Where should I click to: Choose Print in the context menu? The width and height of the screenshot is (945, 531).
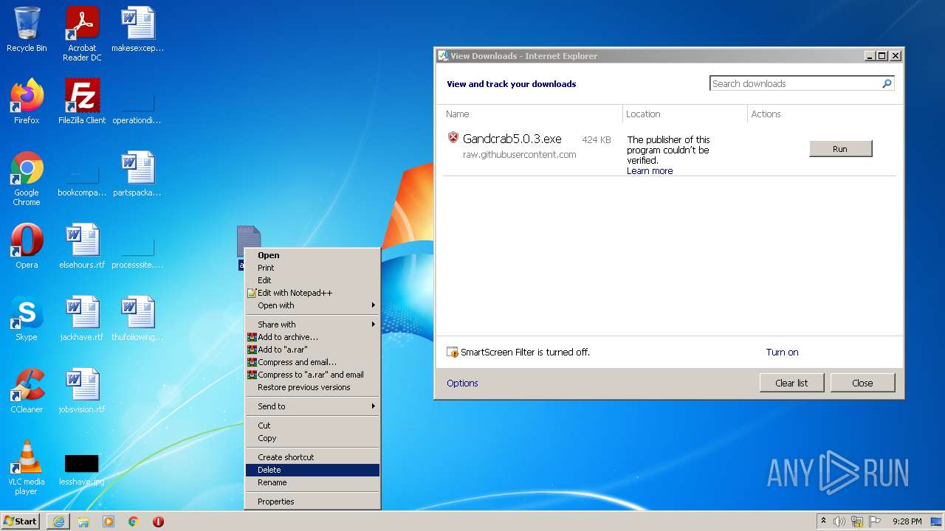click(x=312, y=268)
